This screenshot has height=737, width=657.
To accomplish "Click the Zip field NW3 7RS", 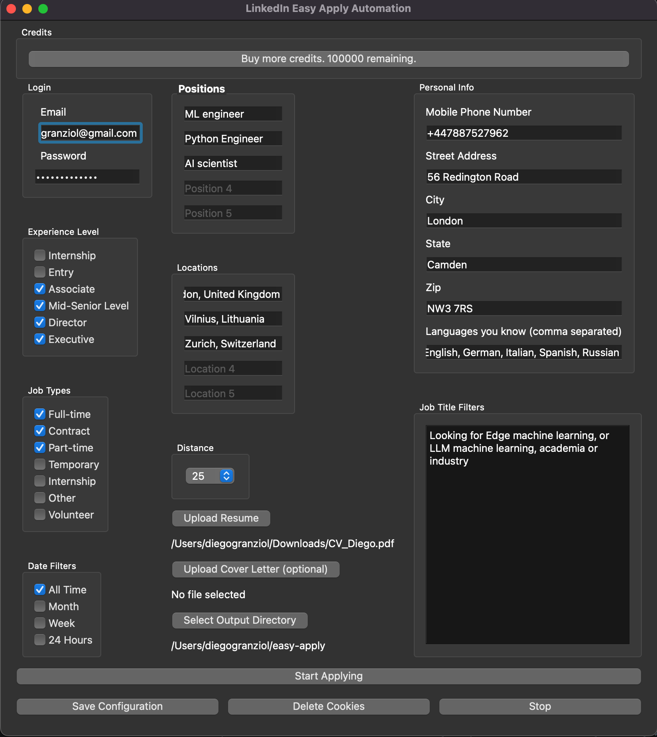I will click(524, 308).
